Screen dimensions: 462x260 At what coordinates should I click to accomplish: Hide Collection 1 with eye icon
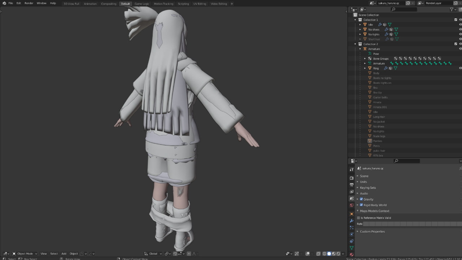point(460,20)
